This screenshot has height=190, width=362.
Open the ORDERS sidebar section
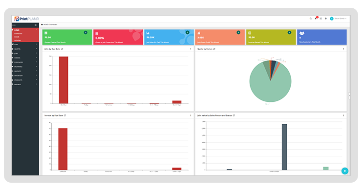click(25, 58)
